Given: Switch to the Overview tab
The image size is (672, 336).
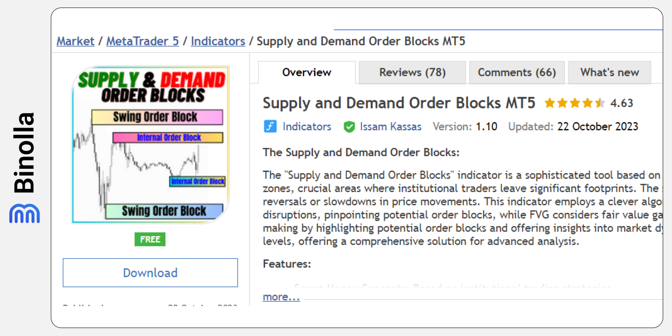Looking at the screenshot, I should coord(307,73).
